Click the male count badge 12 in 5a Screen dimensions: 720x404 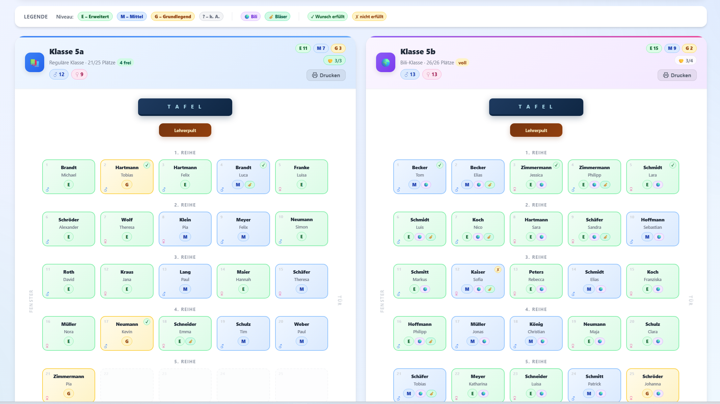click(59, 74)
